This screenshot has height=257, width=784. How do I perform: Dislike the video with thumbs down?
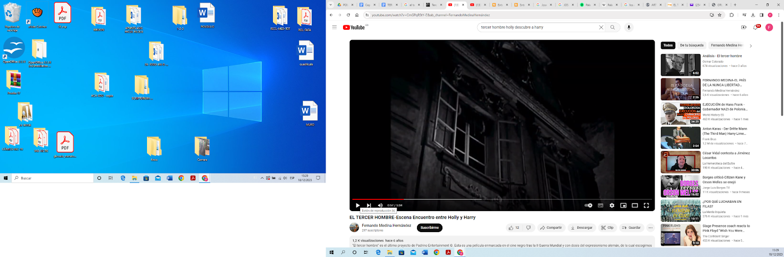pyautogui.click(x=528, y=228)
